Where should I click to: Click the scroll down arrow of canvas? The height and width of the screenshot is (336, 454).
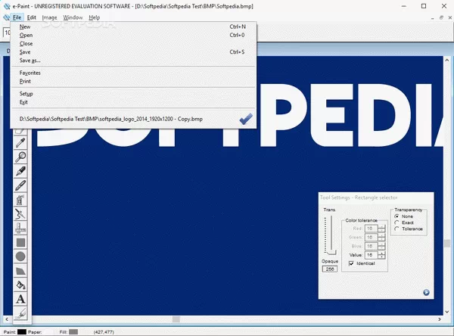pos(447,312)
